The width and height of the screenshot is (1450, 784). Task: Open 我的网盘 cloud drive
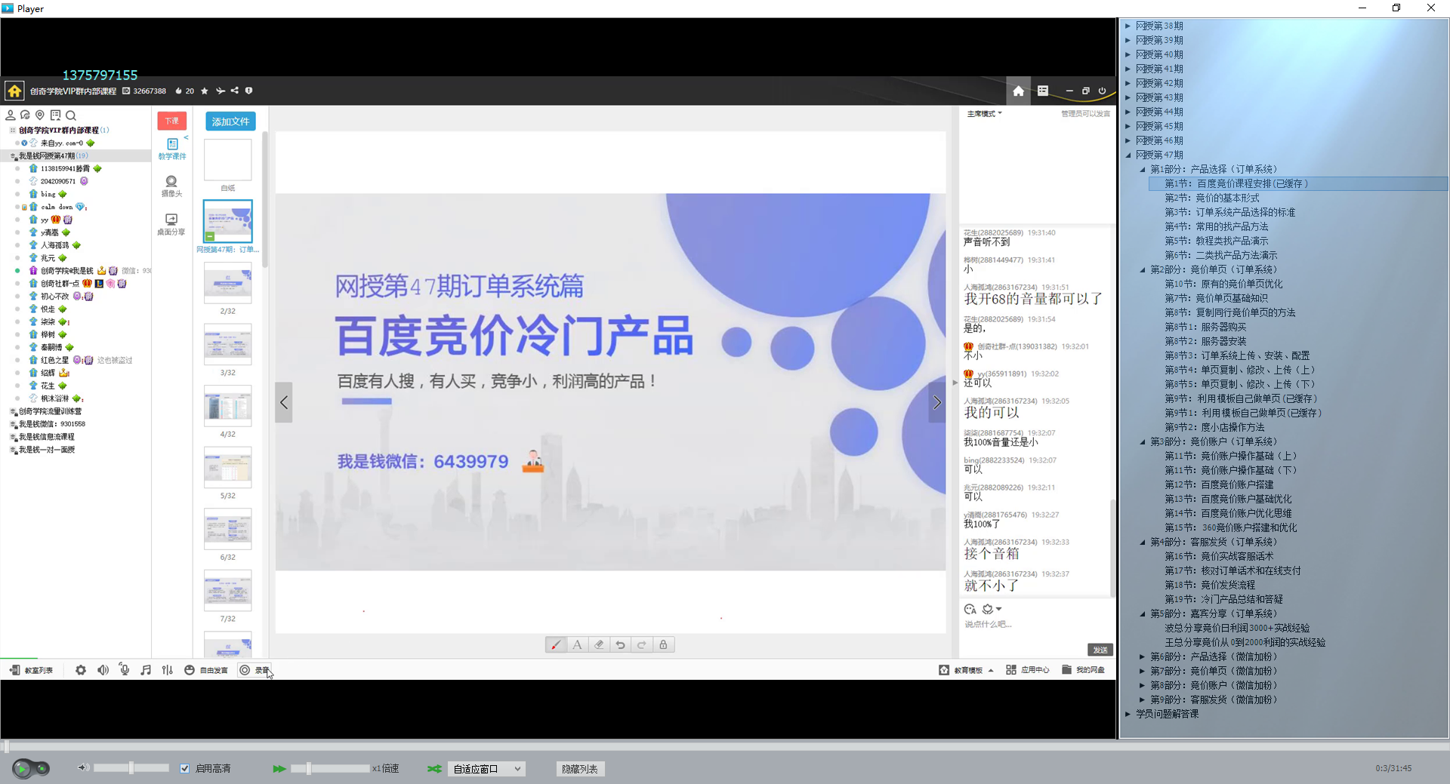1083,670
